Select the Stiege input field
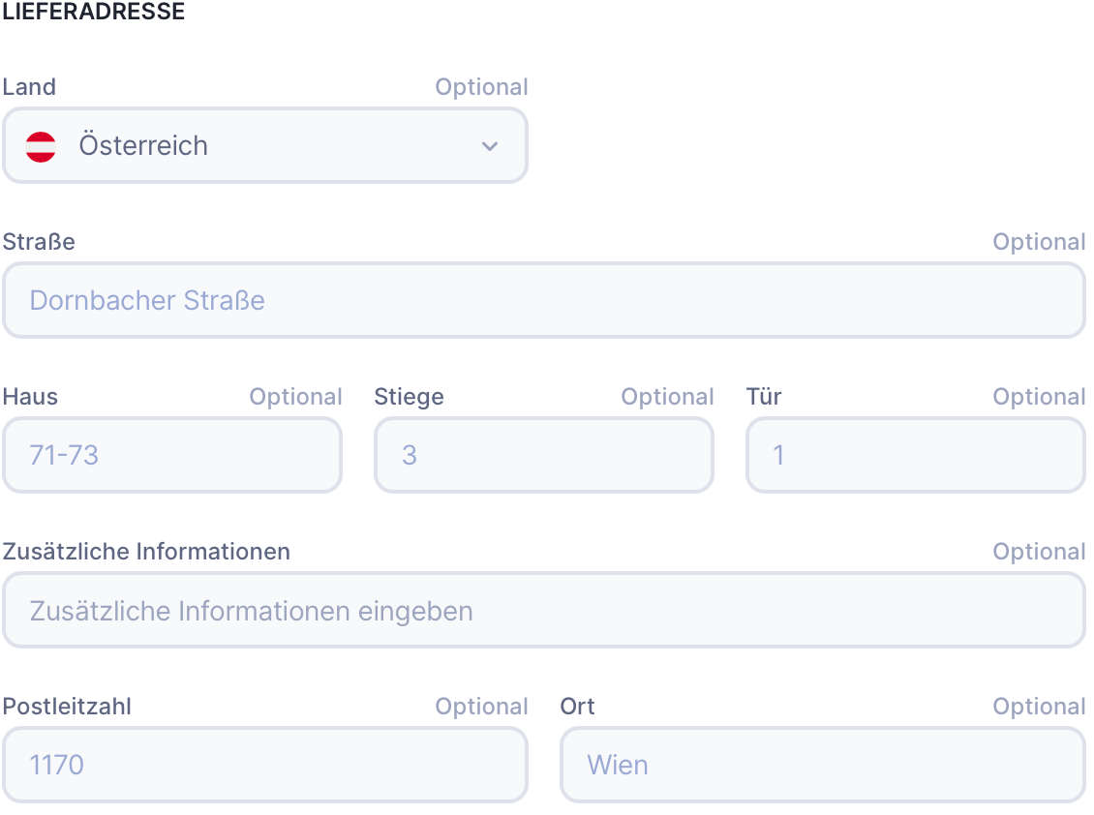This screenshot has height=815, width=1094. 543,456
